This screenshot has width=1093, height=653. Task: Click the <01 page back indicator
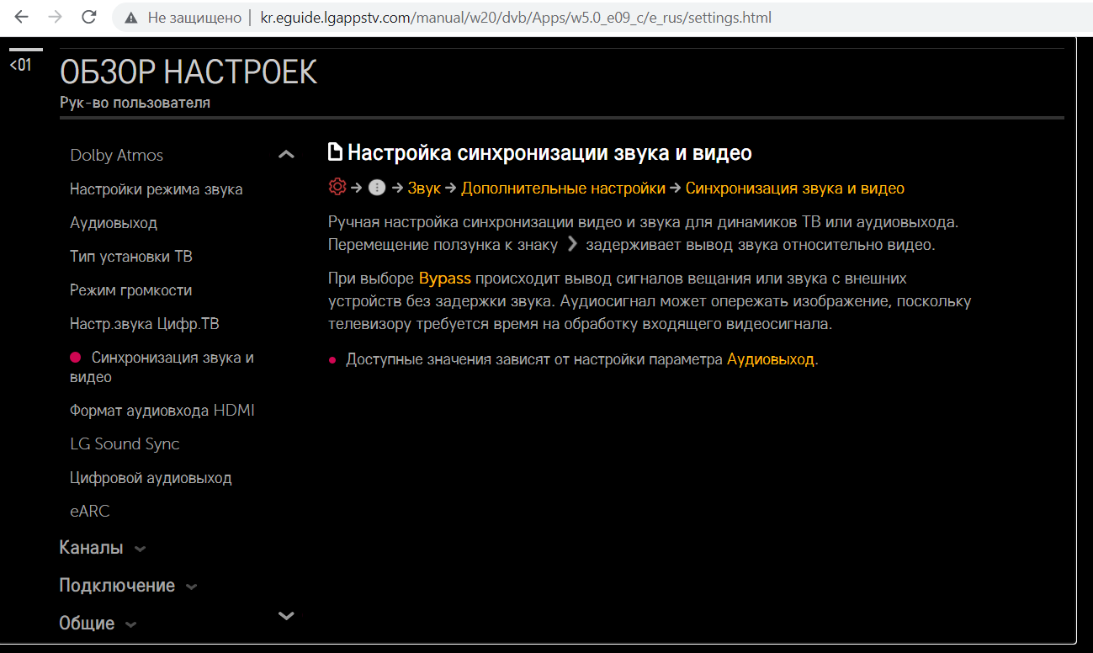(20, 65)
